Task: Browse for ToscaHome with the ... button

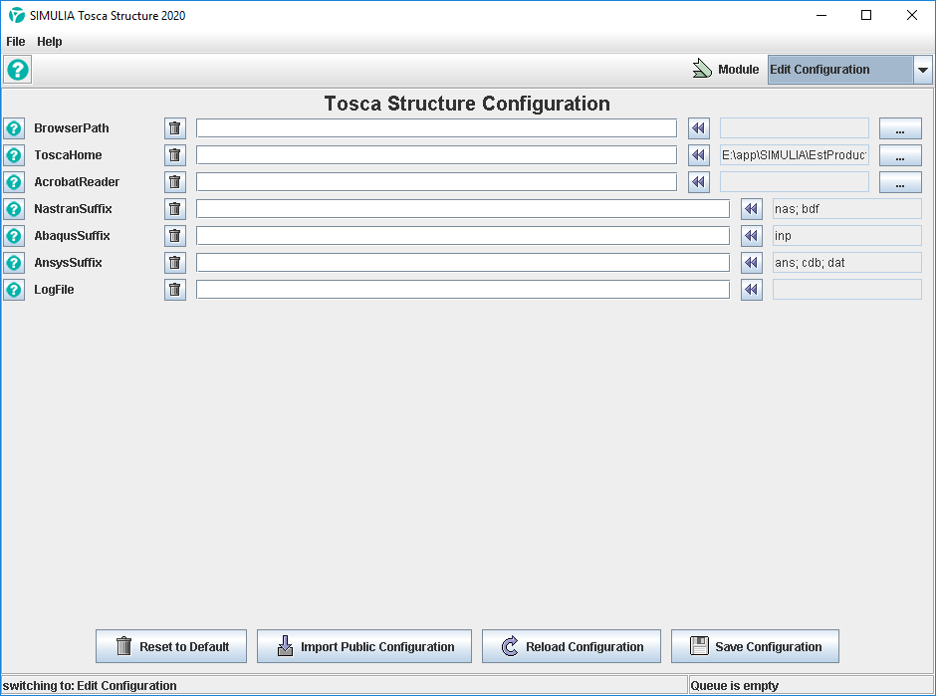Action: [x=900, y=155]
